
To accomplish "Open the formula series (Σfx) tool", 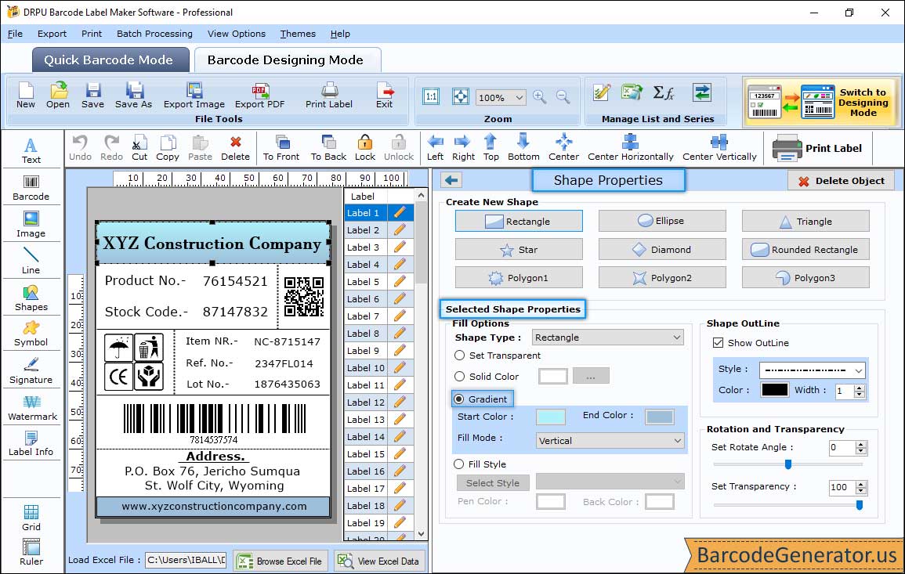I will pos(664,92).
